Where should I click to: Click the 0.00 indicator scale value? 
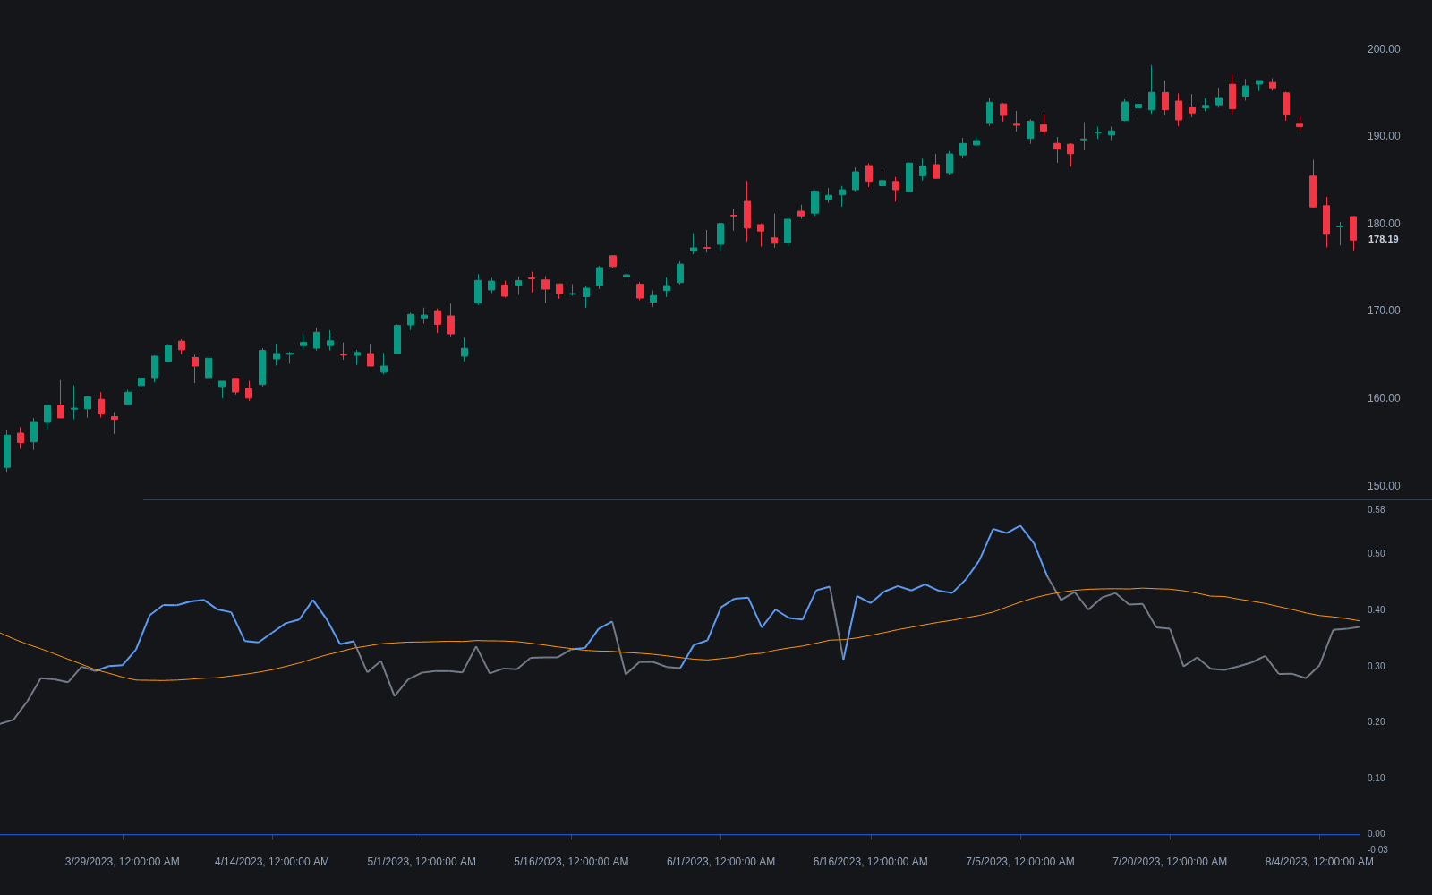[x=1377, y=834]
